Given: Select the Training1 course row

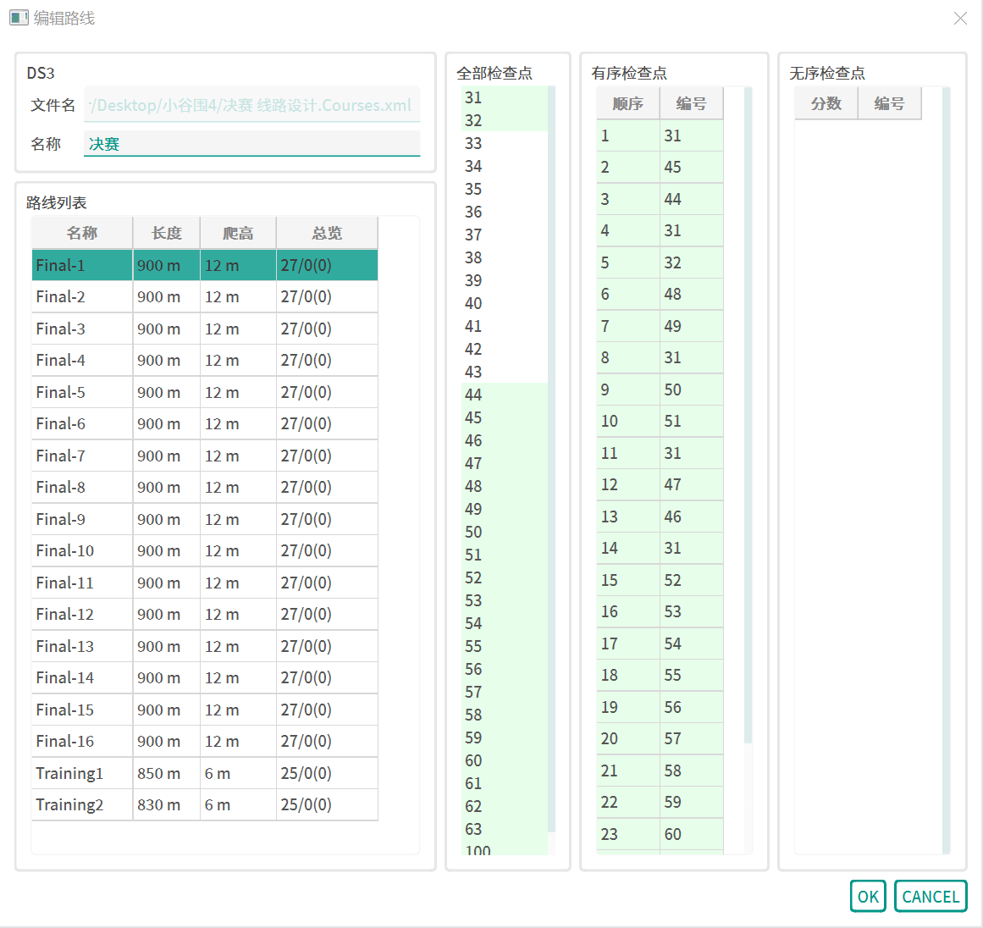Looking at the screenshot, I should [204, 773].
